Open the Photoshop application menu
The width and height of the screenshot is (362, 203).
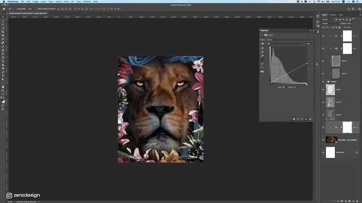click(x=12, y=1)
